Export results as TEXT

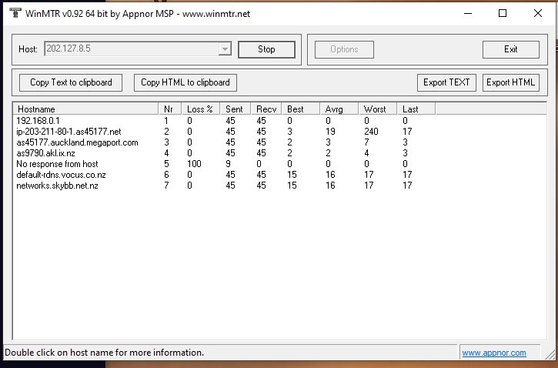pyautogui.click(x=446, y=82)
